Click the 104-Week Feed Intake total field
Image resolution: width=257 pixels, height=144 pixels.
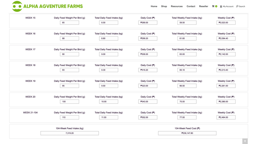70,133
